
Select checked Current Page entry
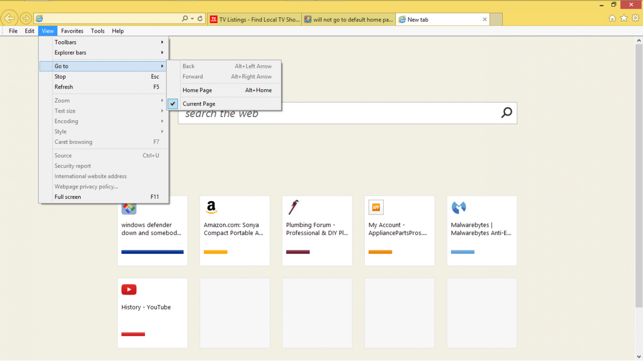[224, 104]
